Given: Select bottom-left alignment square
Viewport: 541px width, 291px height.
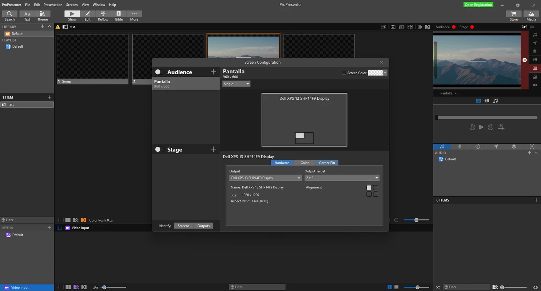Looking at the screenshot, I should pyautogui.click(x=369, y=194).
